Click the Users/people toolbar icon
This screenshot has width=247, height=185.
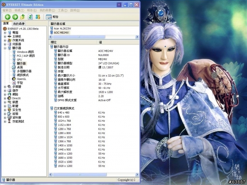point(38,17)
